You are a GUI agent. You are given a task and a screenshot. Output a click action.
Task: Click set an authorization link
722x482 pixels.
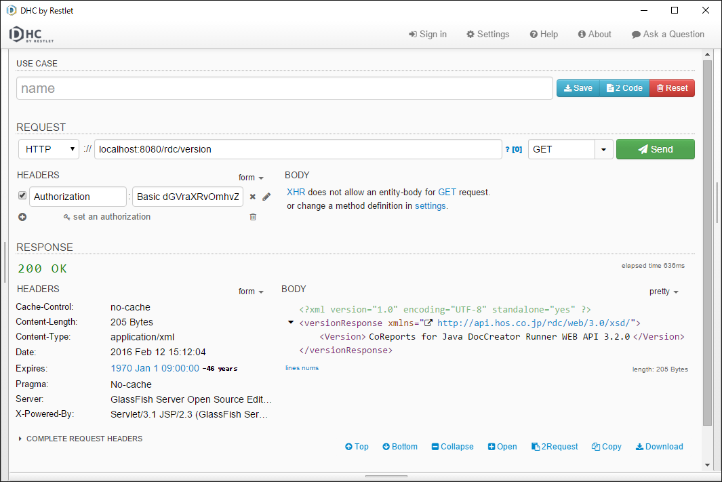coord(107,217)
